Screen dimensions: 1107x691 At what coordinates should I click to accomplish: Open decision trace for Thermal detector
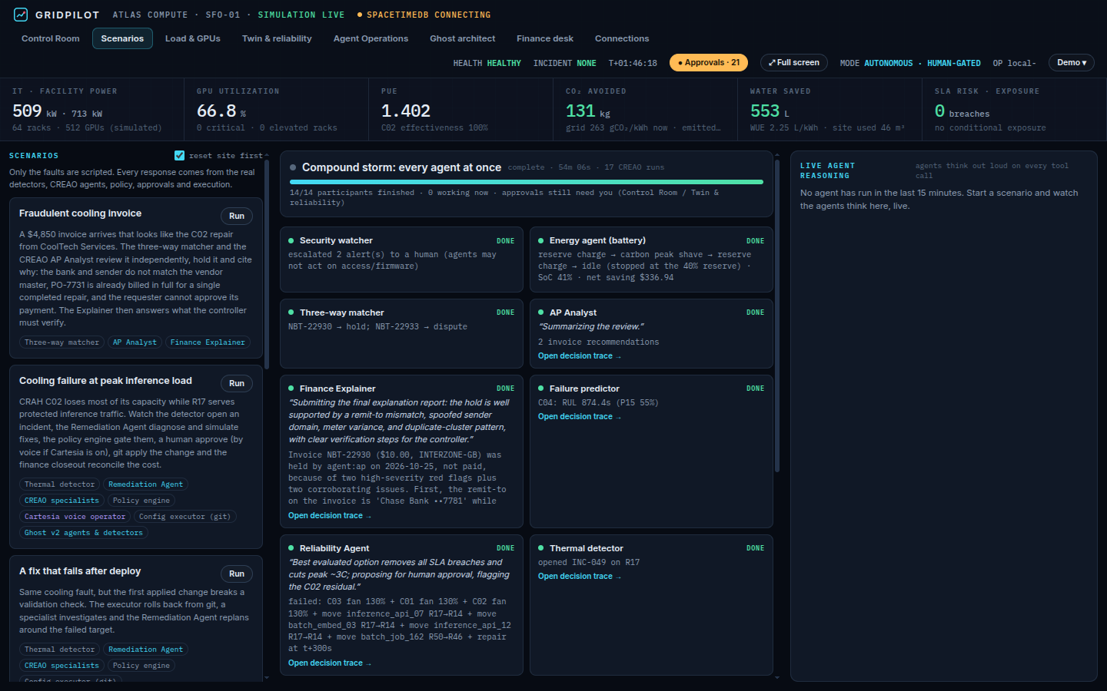click(580, 577)
